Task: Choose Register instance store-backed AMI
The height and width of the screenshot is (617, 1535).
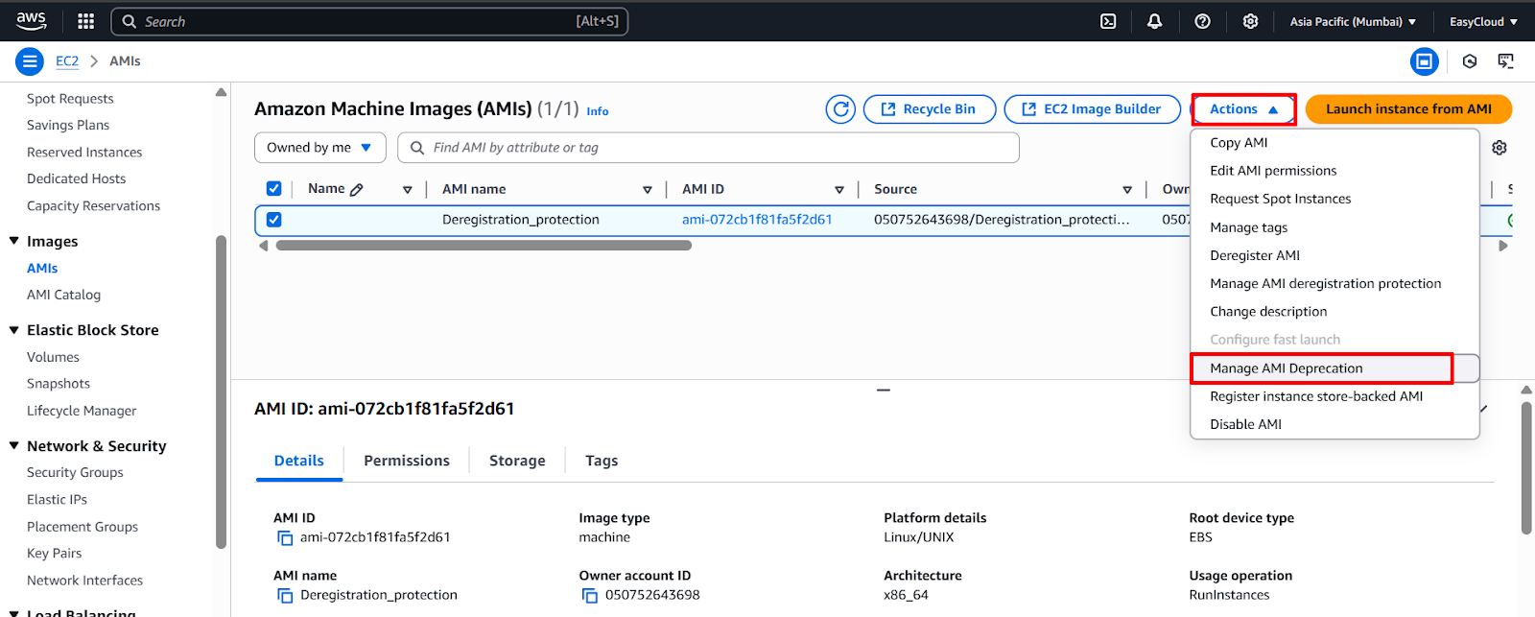Action: pyautogui.click(x=1334, y=396)
